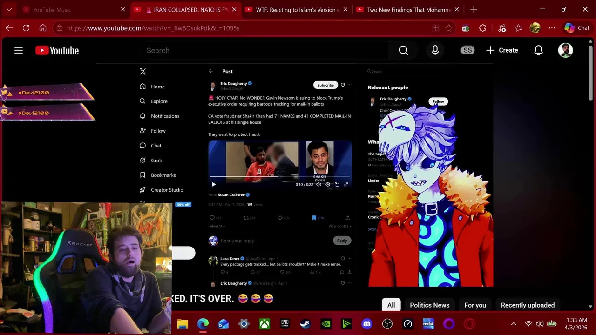Viewport: 596px width, 335px height.
Task: Open the browser Settings and more ellipsis
Action: pyautogui.click(x=552, y=28)
